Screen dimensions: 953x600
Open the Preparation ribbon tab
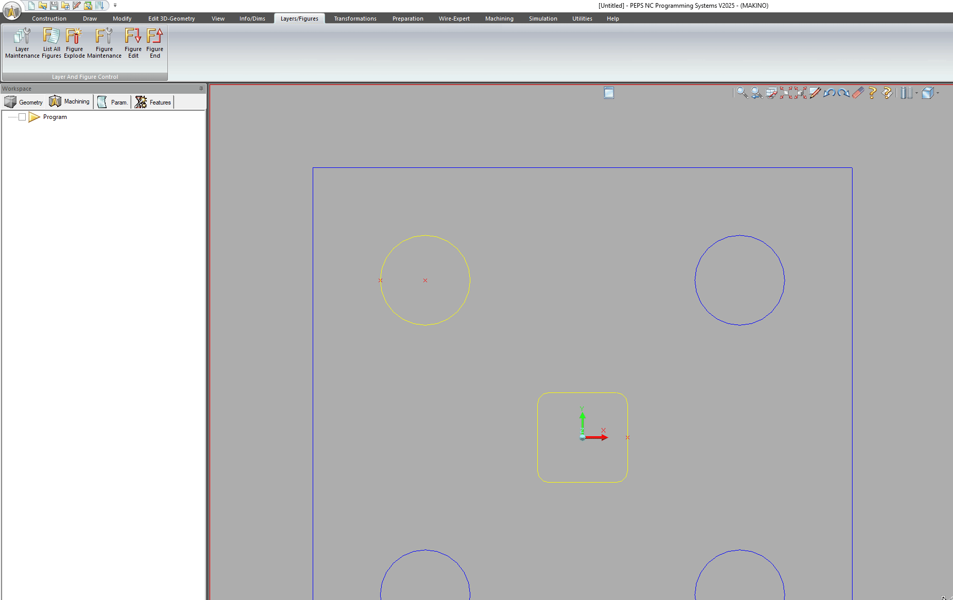click(408, 19)
